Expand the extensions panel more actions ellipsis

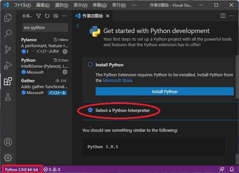pos(64,16)
